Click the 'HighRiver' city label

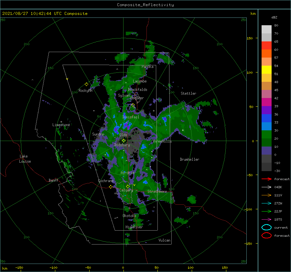tap(134, 227)
